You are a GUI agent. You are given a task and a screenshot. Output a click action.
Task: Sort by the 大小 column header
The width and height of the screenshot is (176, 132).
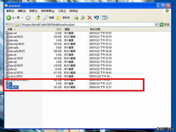pyautogui.click(x=53, y=29)
